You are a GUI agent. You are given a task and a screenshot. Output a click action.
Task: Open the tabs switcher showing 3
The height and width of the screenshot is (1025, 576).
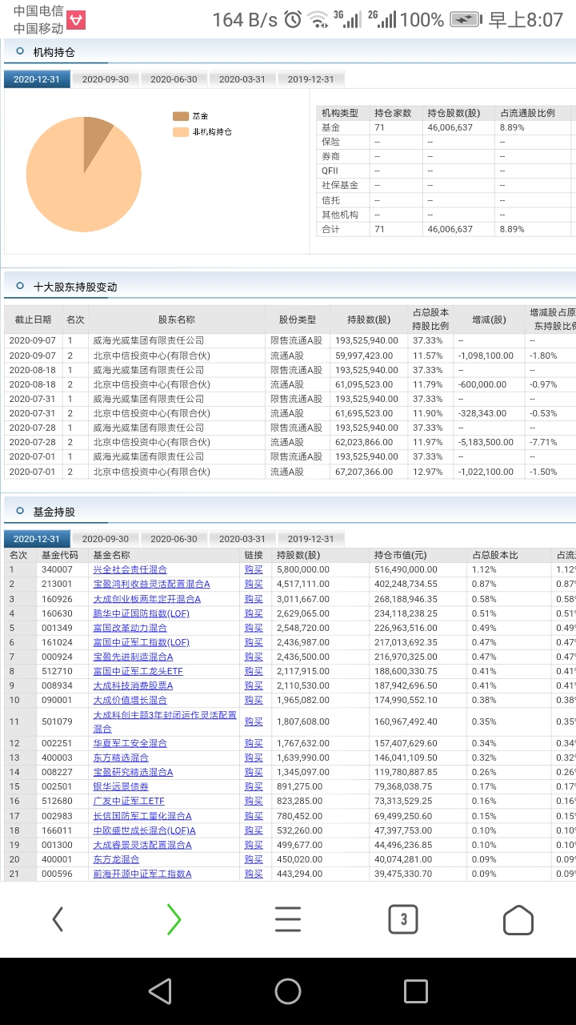403,919
